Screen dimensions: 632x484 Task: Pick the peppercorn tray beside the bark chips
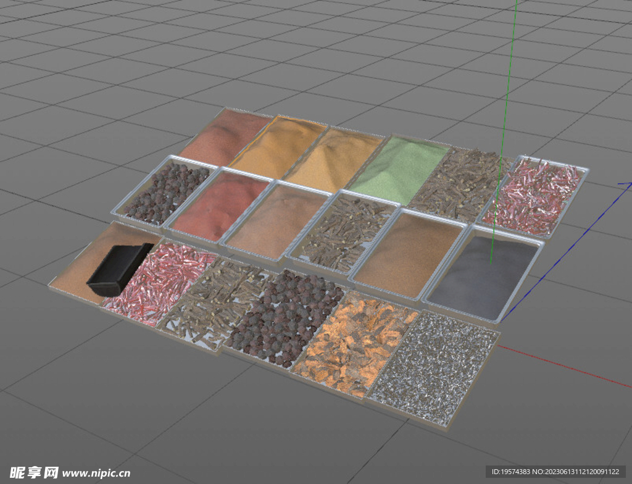(285, 317)
